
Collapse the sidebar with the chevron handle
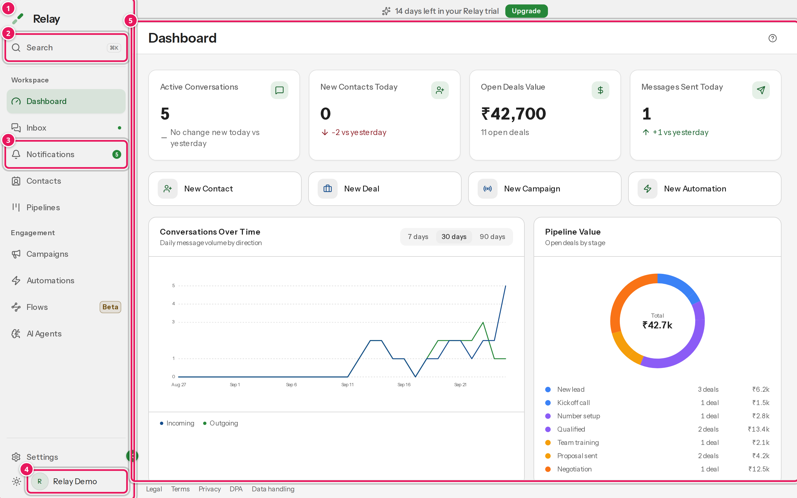pyautogui.click(x=132, y=456)
